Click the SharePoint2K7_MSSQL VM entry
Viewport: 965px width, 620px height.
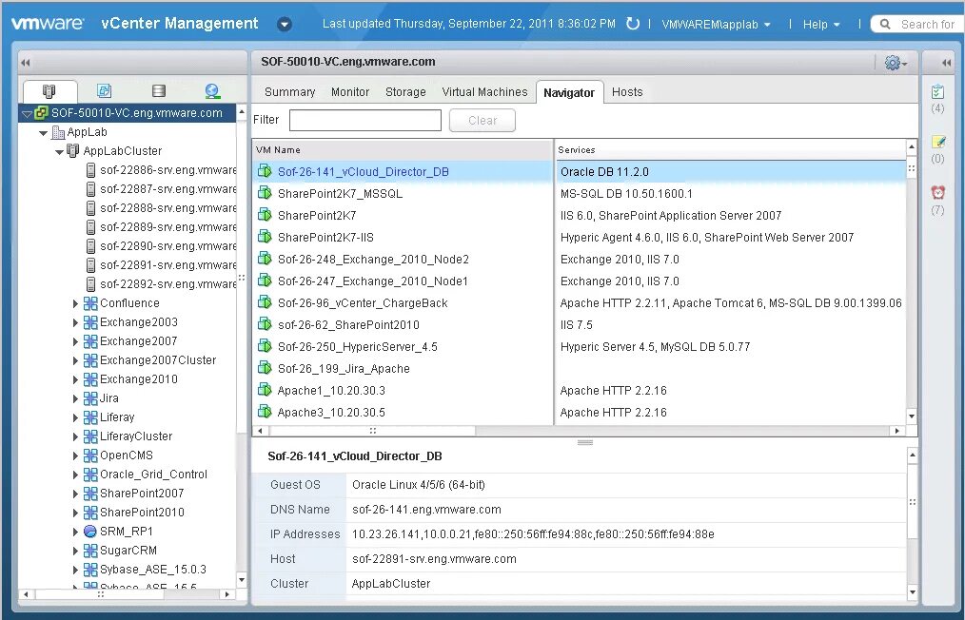[x=343, y=194]
